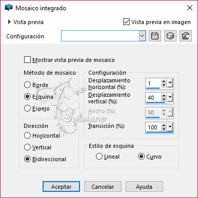The height and width of the screenshot is (198, 198).
Task: Increase Desplazamiento horizontal with up arrow
Action: pyautogui.click(x=164, y=81)
